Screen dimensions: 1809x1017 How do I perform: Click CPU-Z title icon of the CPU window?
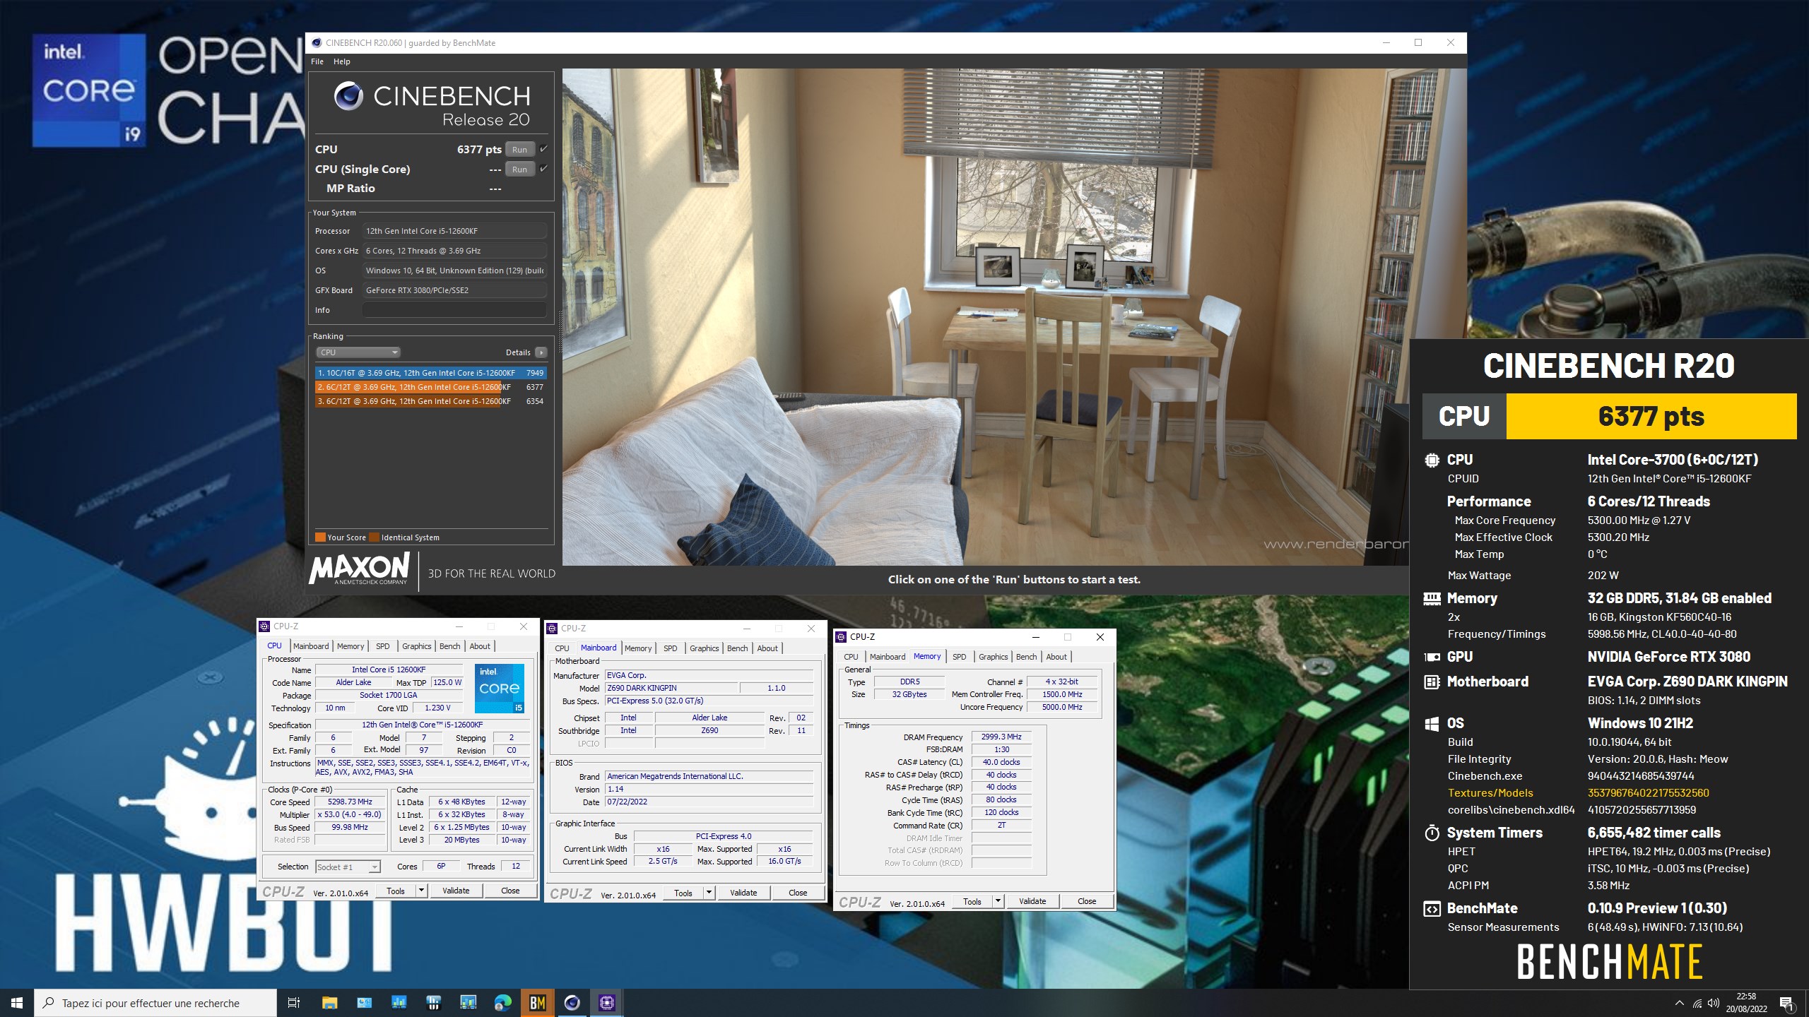click(264, 626)
